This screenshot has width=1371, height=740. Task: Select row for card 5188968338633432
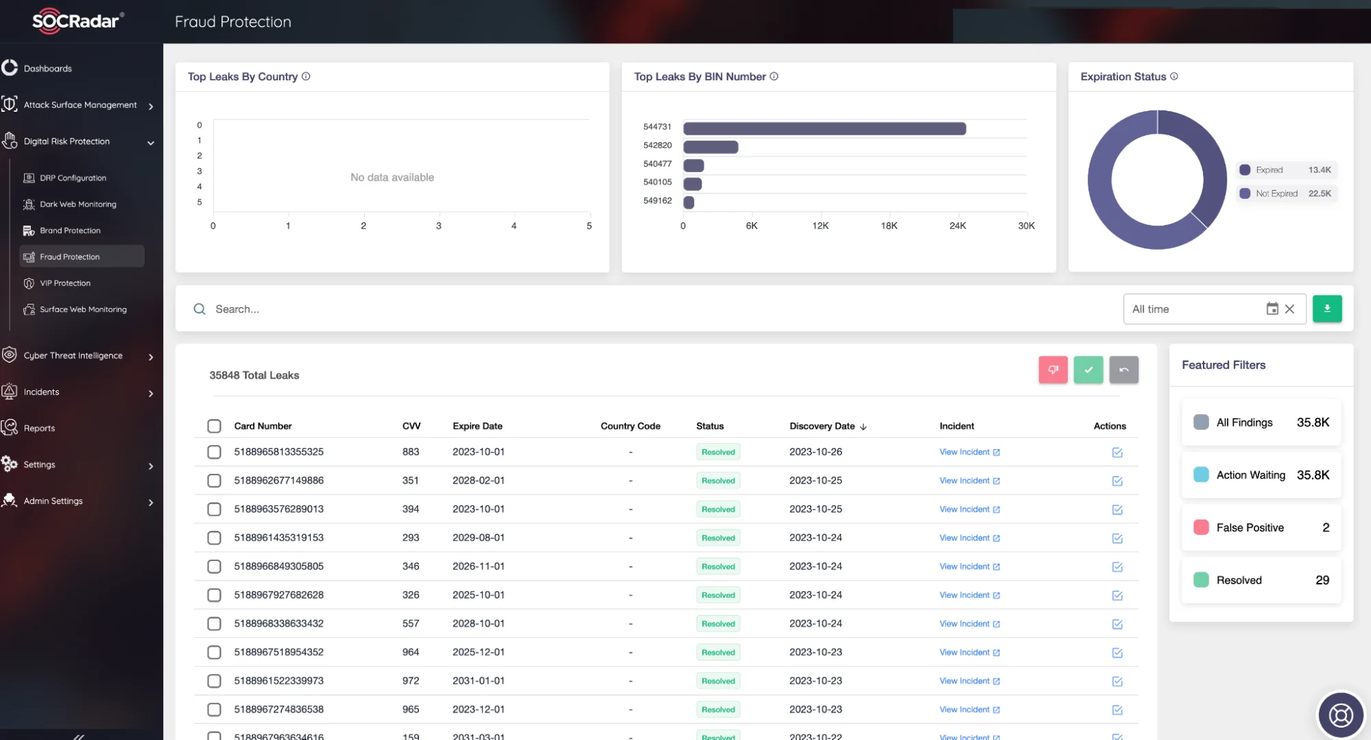pos(214,623)
